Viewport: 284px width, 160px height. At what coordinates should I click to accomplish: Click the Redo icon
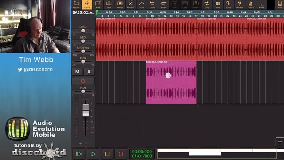click(x=163, y=5)
